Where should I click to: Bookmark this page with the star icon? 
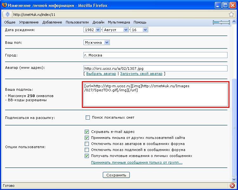pos(231,14)
